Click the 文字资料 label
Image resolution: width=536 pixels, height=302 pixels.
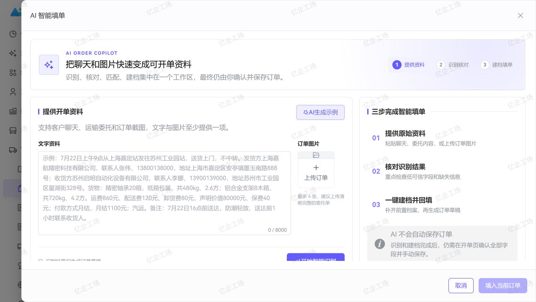click(x=49, y=144)
